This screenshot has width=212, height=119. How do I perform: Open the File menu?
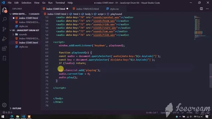(x=10, y=3)
